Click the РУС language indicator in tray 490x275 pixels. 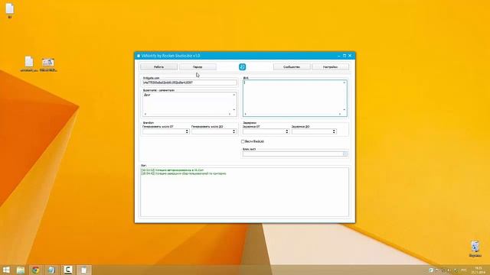(x=464, y=270)
